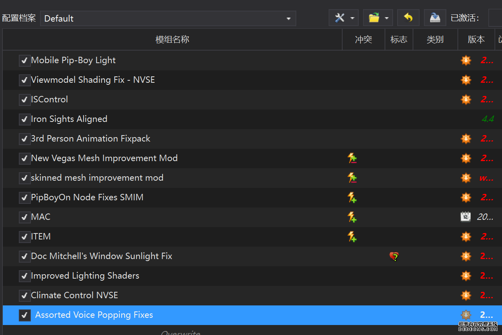
Task: Click the calendar version icon for MAC
Action: pos(466,217)
